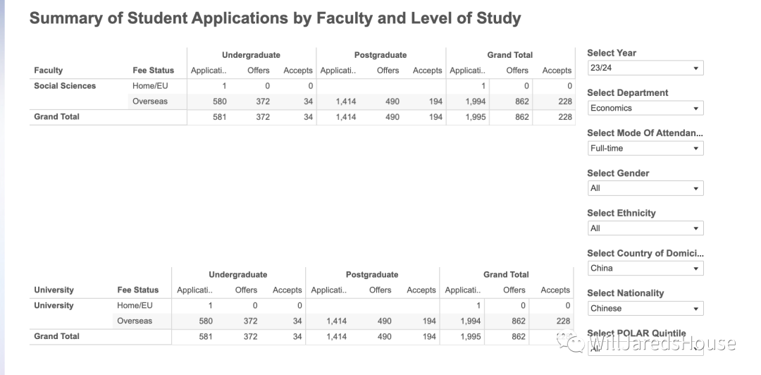
Task: Select Home/EU fee status in Faculty table
Action: click(150, 86)
